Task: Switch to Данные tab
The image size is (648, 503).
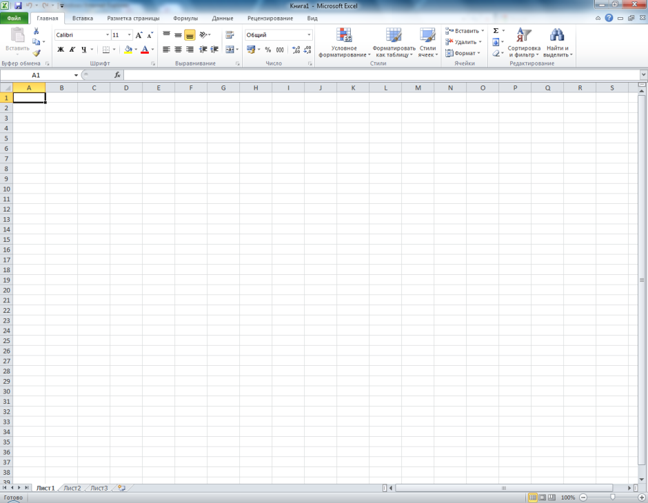Action: click(223, 18)
